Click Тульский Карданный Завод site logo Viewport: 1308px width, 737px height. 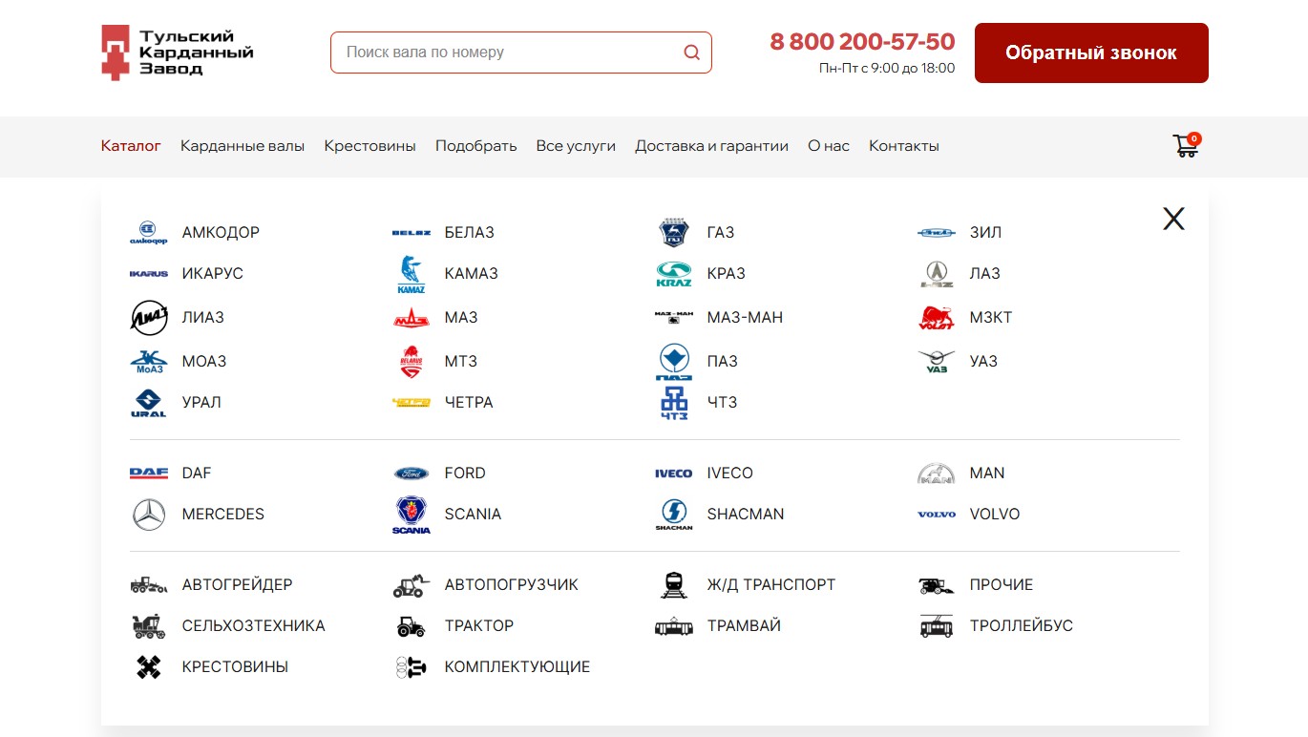coord(178,53)
